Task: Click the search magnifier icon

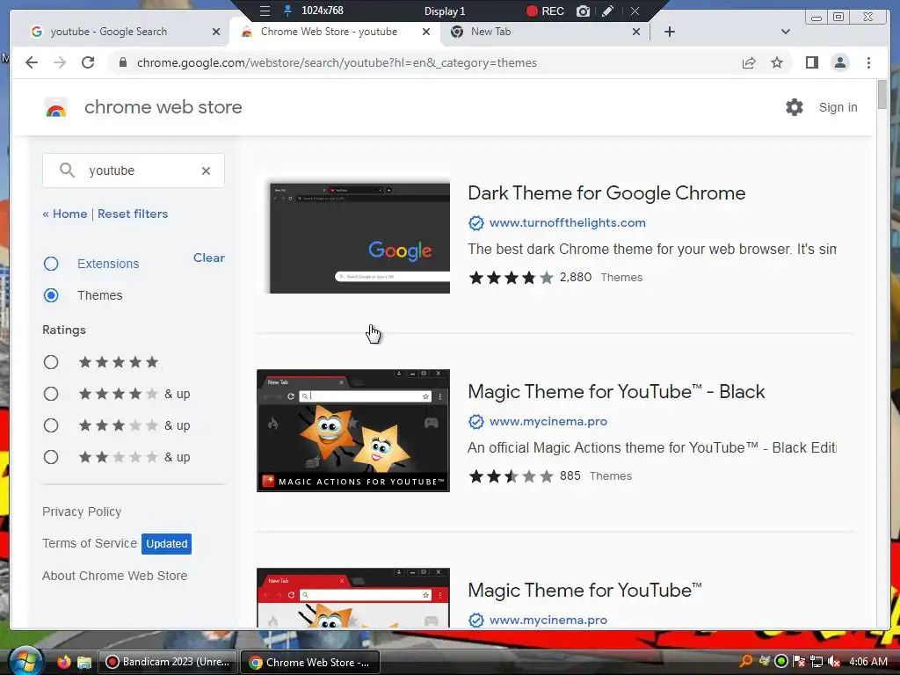Action: tap(67, 171)
